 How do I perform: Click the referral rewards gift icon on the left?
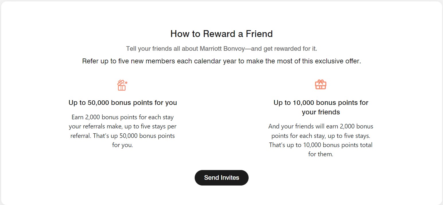click(x=122, y=85)
